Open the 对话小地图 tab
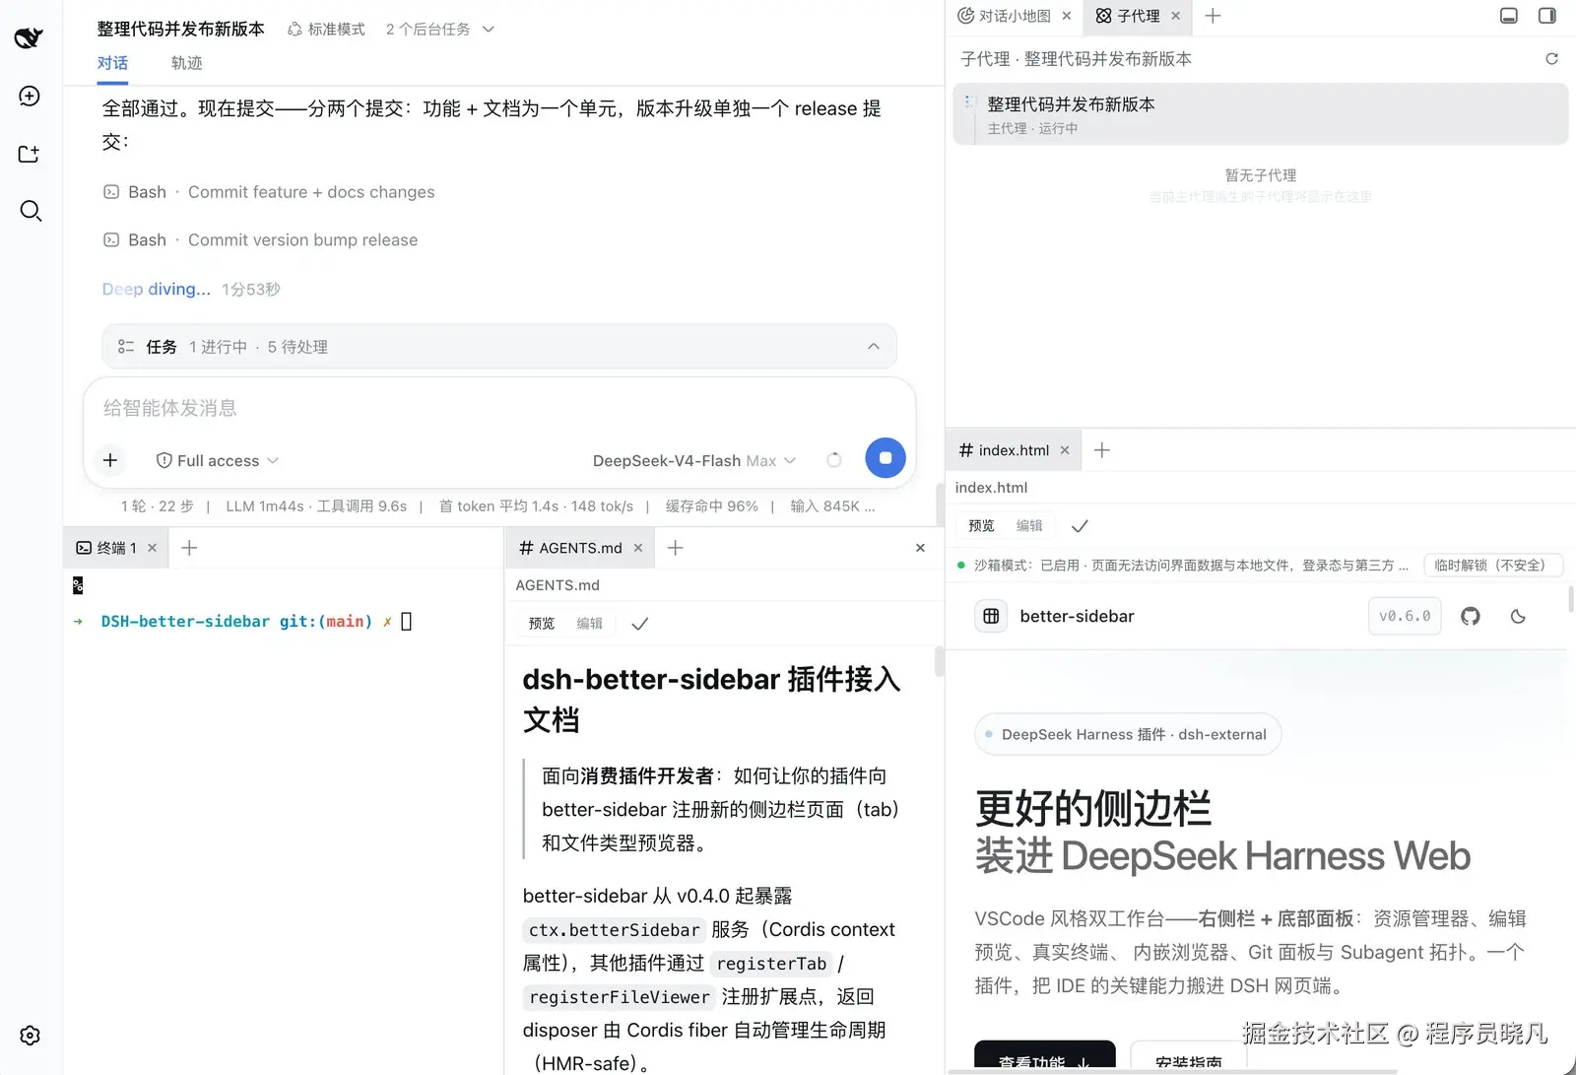 [x=1015, y=16]
